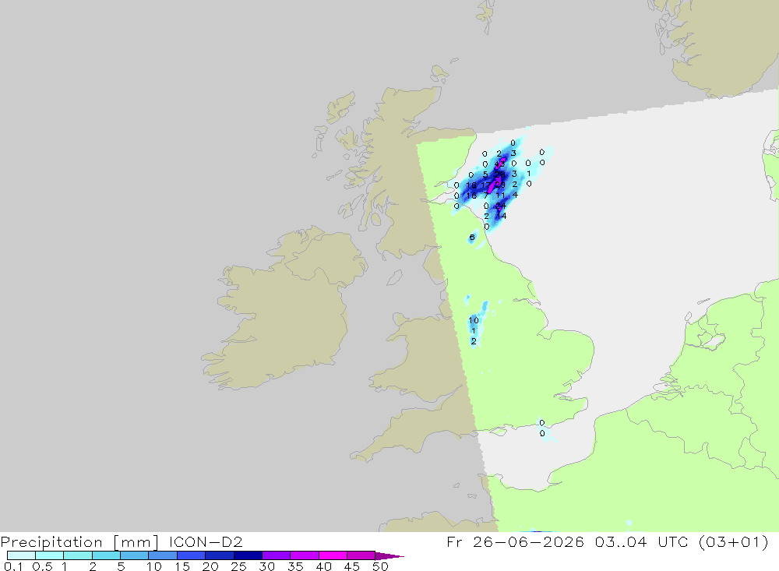Click the '6' value over northern England

(x=472, y=237)
